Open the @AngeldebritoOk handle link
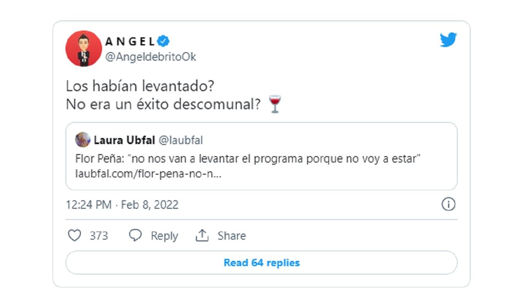The image size is (518, 291). (151, 57)
